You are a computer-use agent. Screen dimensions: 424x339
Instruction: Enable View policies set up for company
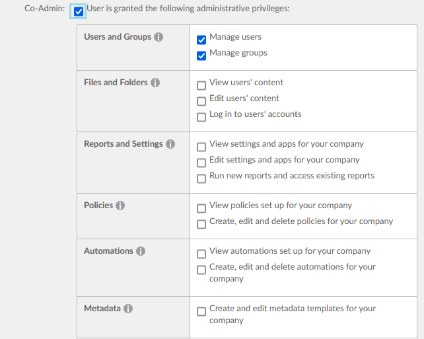tap(201, 208)
